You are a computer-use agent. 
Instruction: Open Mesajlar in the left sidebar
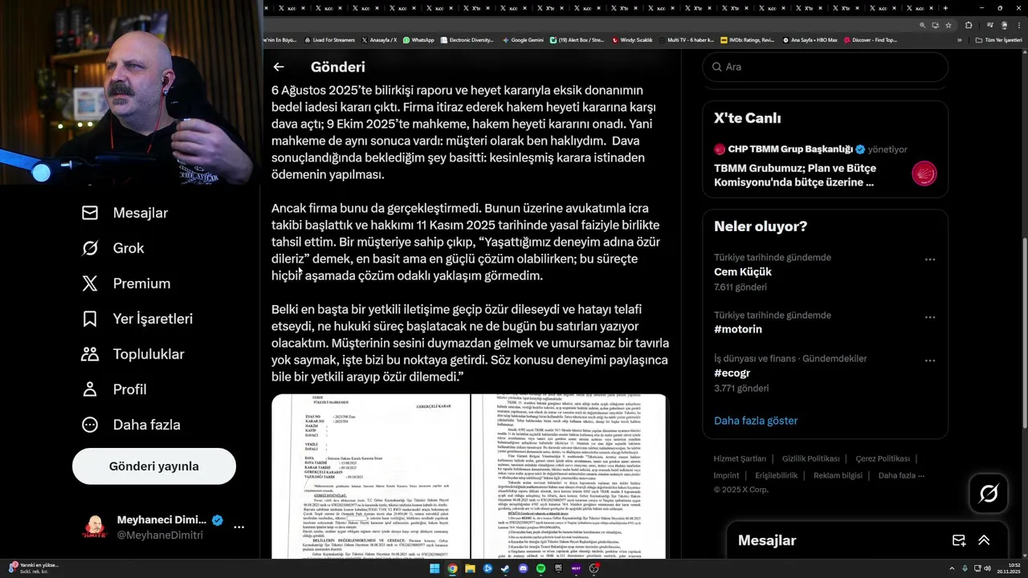click(x=124, y=213)
